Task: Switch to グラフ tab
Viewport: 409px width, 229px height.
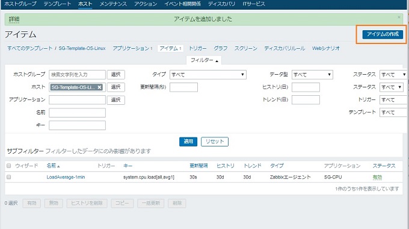Action: [220, 48]
